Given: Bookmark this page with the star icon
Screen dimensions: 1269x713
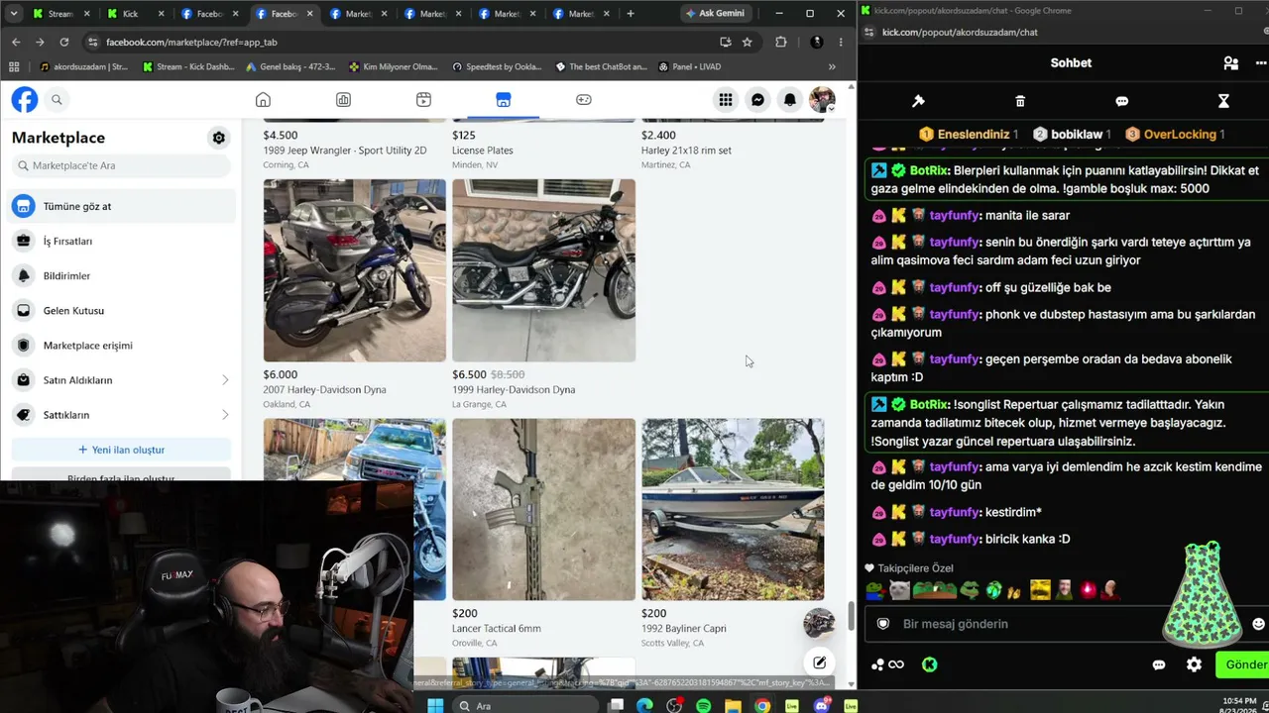Looking at the screenshot, I should [x=747, y=42].
